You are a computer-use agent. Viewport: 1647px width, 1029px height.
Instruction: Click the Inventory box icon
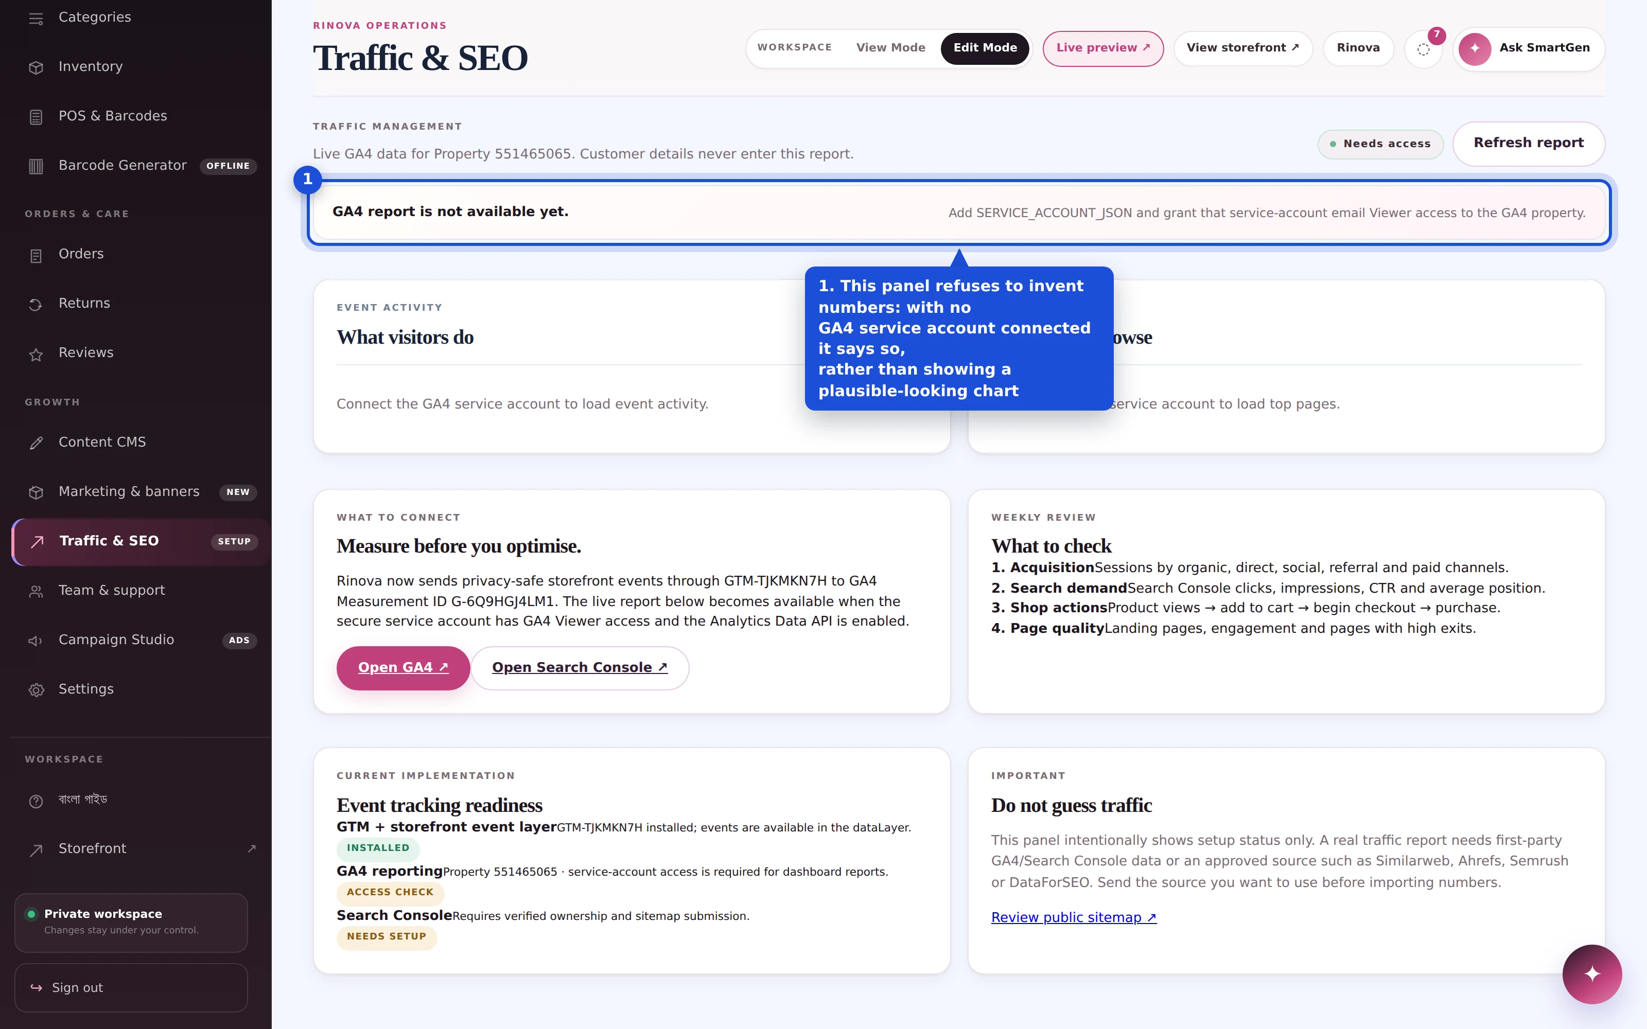pyautogui.click(x=36, y=67)
